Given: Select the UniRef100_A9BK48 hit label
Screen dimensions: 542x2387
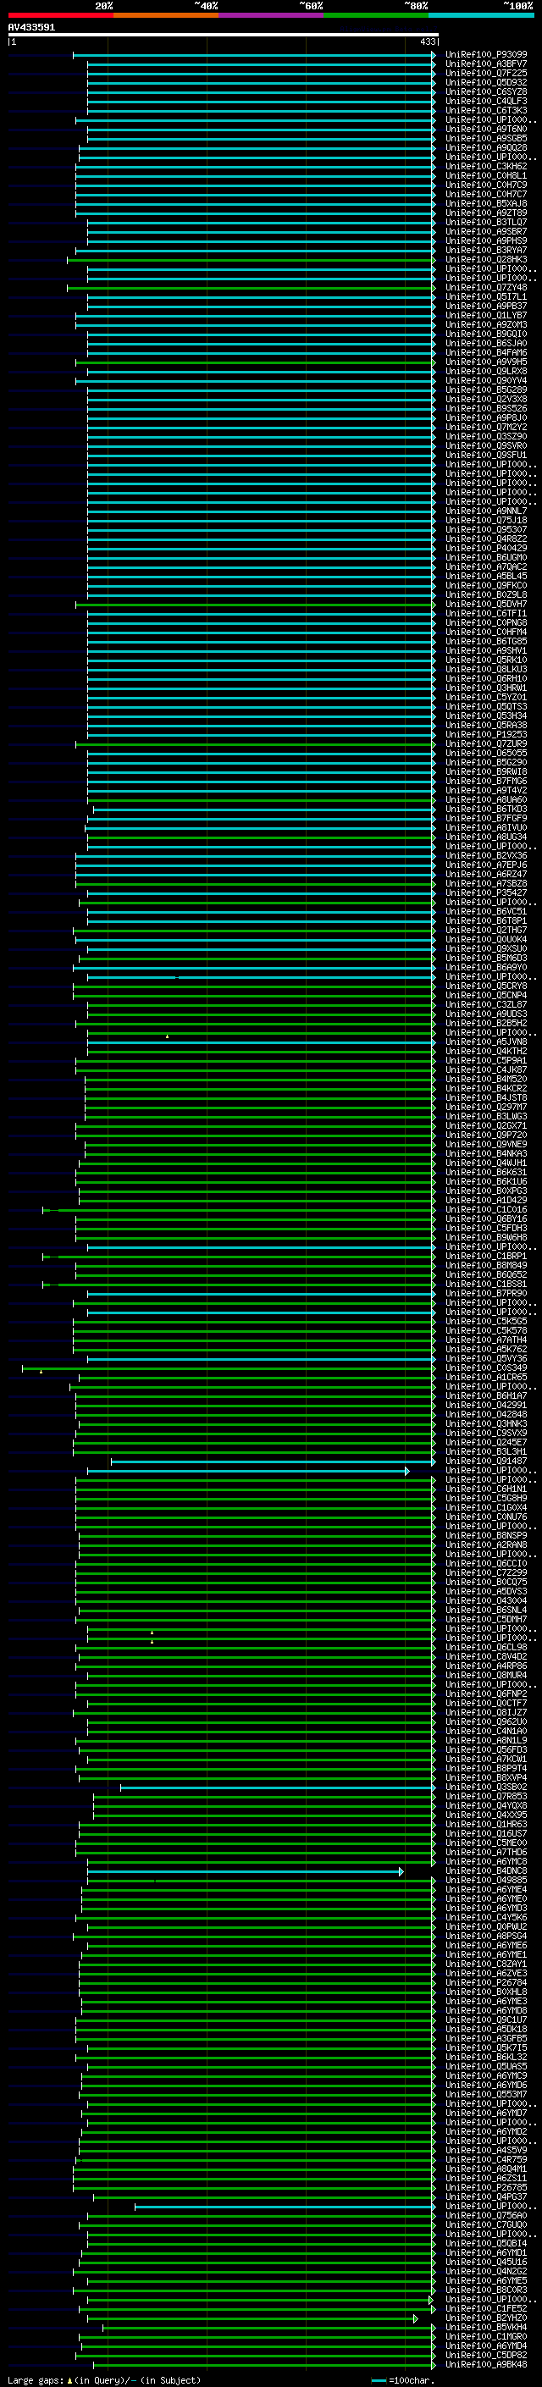Looking at the screenshot, I should (x=486, y=2366).
